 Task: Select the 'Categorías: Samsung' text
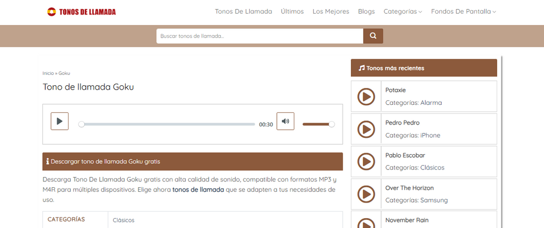(x=417, y=200)
